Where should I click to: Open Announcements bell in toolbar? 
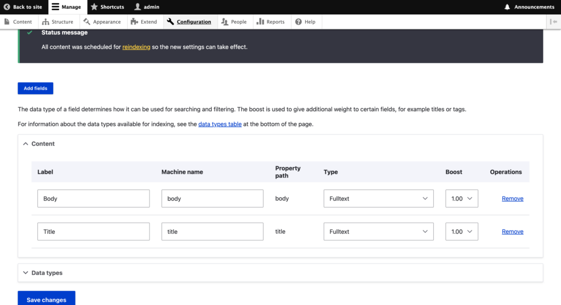click(x=529, y=7)
